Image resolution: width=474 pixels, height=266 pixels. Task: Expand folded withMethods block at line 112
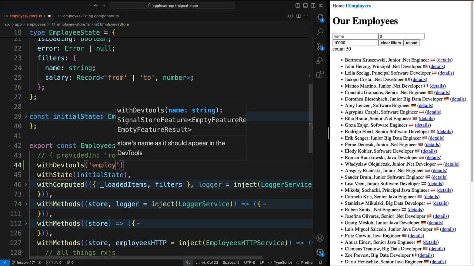coord(26,223)
